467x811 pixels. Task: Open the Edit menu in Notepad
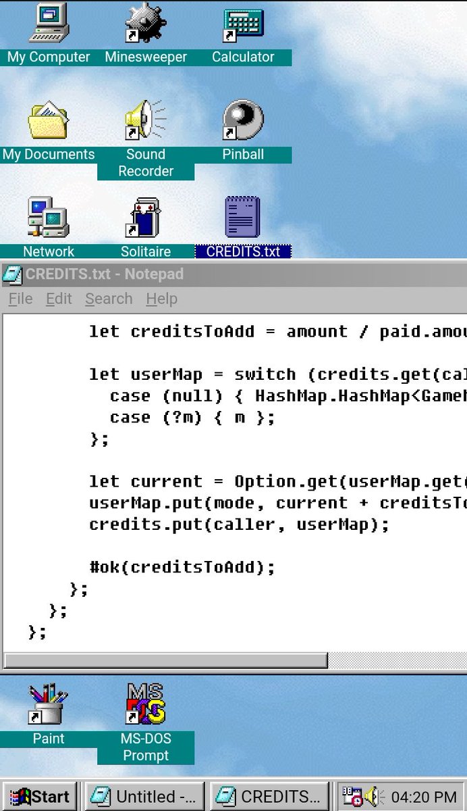pyautogui.click(x=59, y=299)
